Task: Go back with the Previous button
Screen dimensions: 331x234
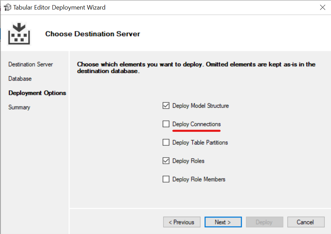Action: tap(182, 222)
